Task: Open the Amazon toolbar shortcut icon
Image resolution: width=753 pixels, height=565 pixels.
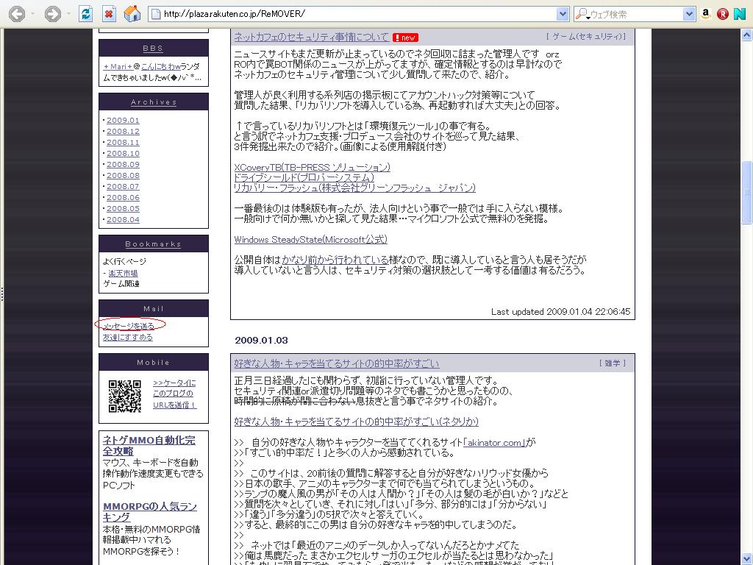Action: tap(706, 14)
